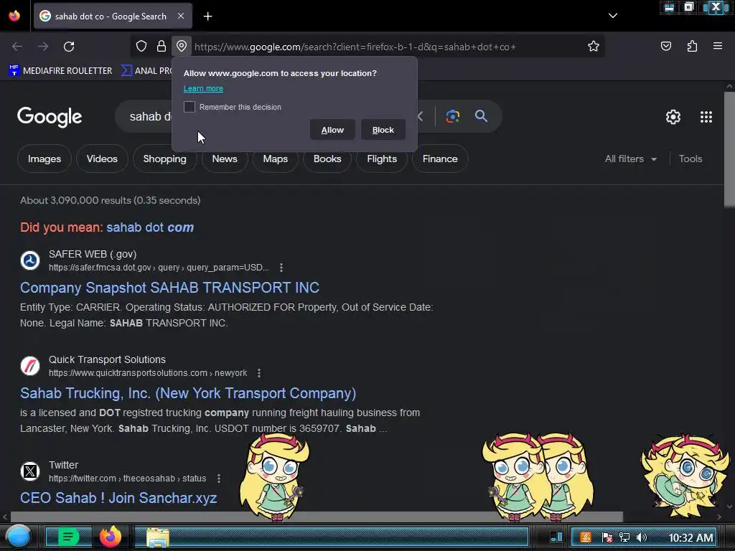Go forward with the forward arrow
The width and height of the screenshot is (735, 551).
pyautogui.click(x=43, y=47)
